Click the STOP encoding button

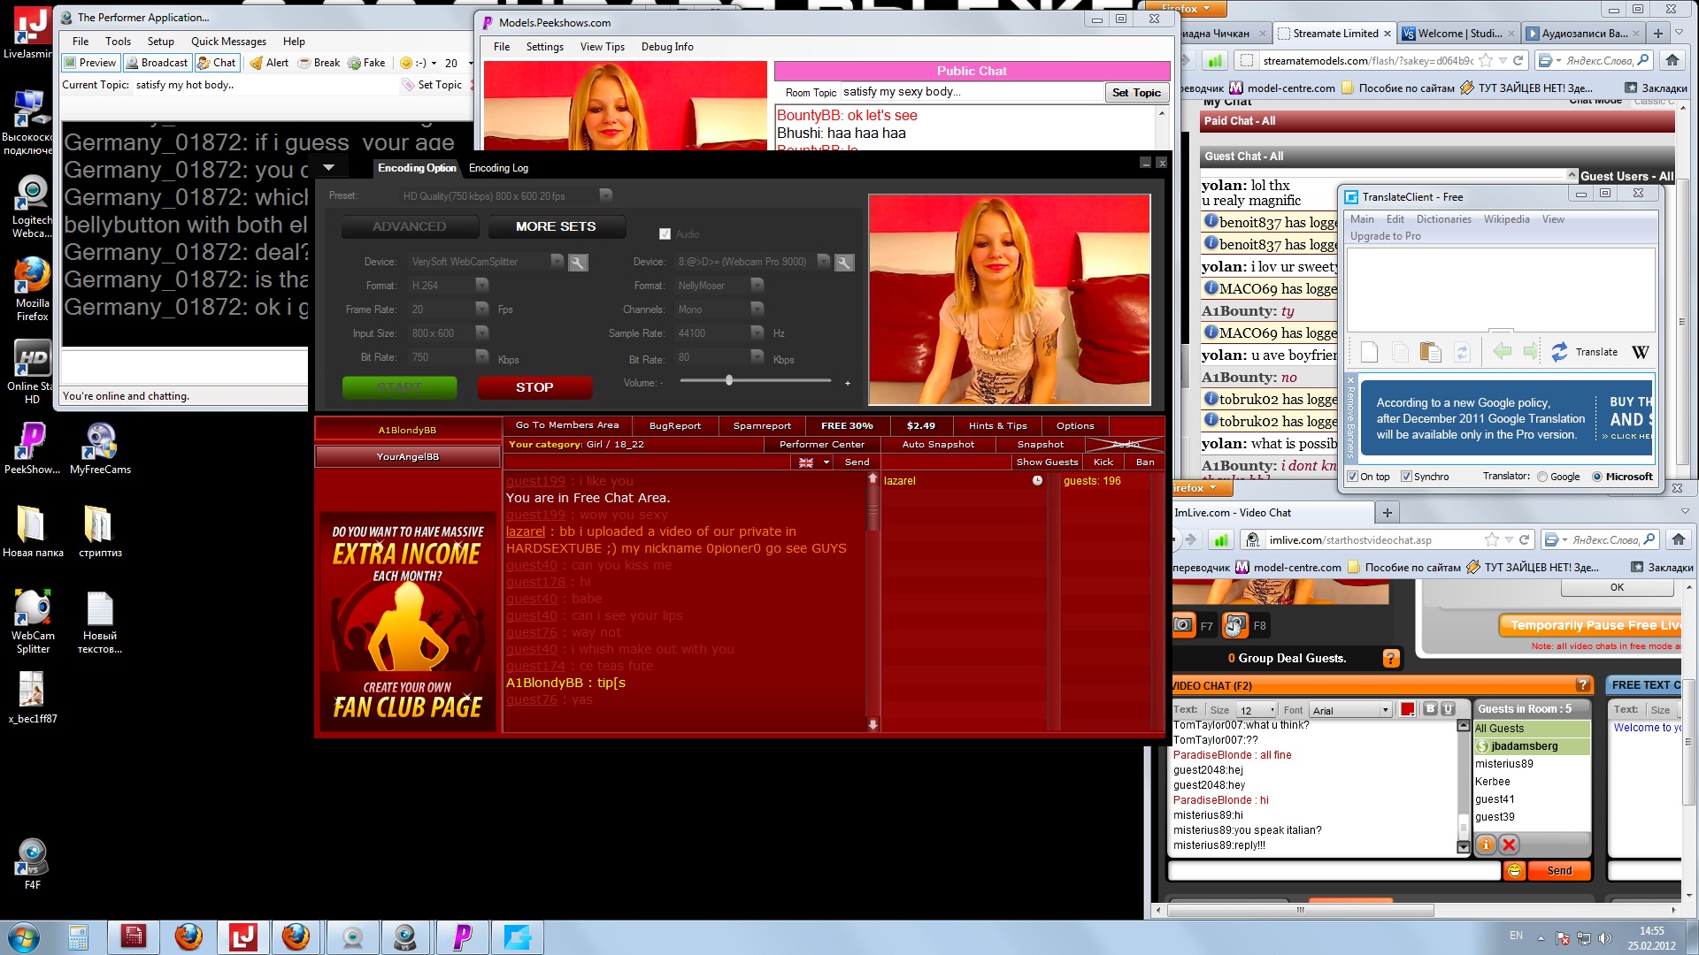click(534, 387)
